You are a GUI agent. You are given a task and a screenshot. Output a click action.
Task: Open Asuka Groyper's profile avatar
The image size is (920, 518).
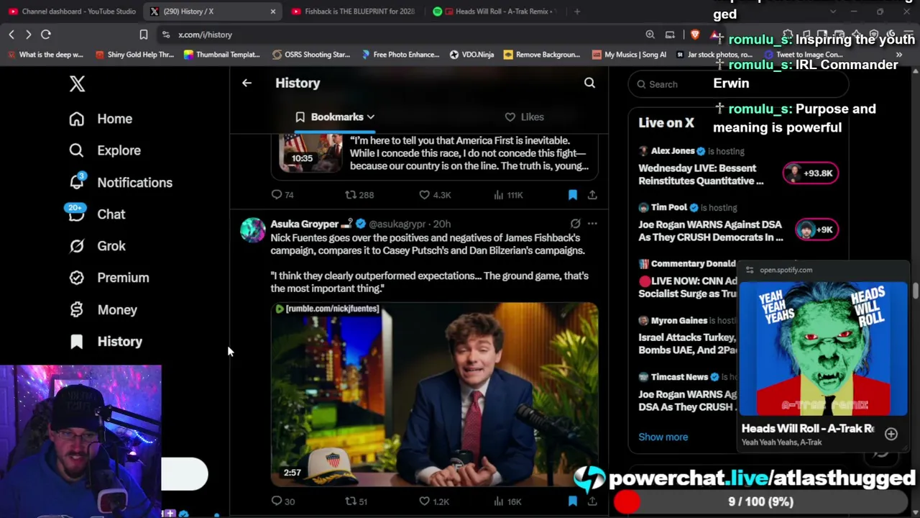pos(253,230)
